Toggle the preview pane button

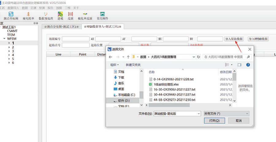(240, 65)
